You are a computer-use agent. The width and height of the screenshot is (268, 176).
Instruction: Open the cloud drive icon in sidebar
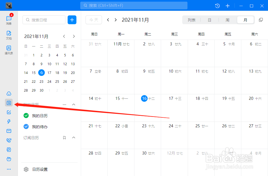[x=9, y=94]
